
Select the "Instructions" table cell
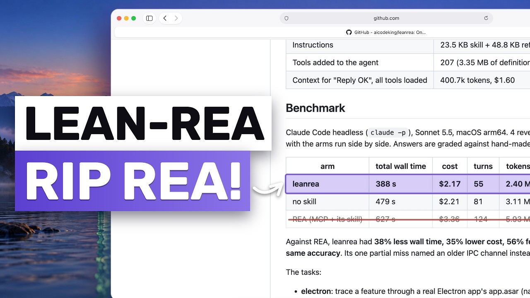(x=360, y=45)
